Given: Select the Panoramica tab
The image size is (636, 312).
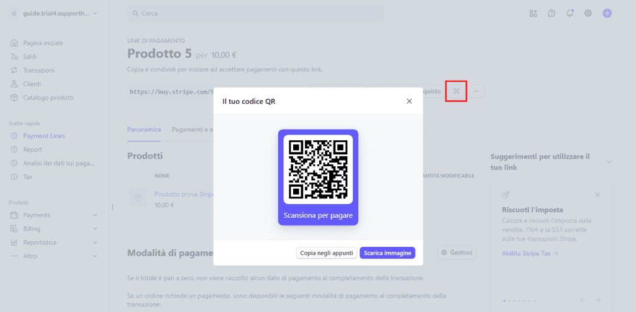Looking at the screenshot, I should 144,130.
